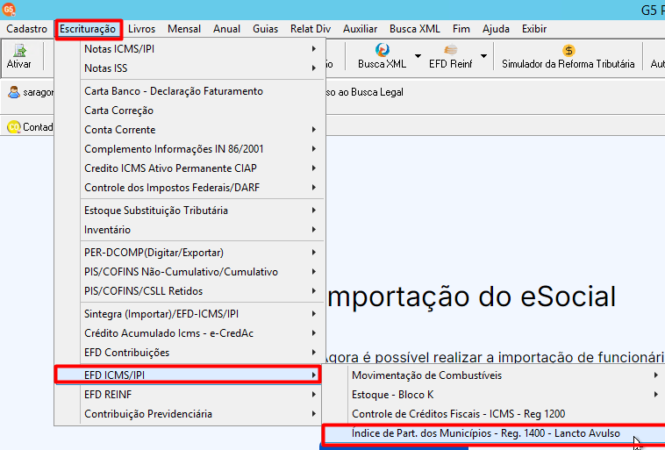
Task: Expand PIS/COFINS Não-Cumulativo/Cumulativo submenu
Action: 189,271
